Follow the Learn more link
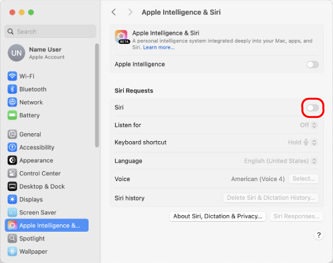This screenshot has height=263, width=333. (159, 47)
